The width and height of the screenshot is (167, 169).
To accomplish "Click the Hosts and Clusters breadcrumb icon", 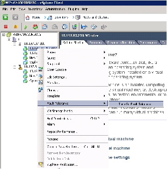I will [78, 18].
